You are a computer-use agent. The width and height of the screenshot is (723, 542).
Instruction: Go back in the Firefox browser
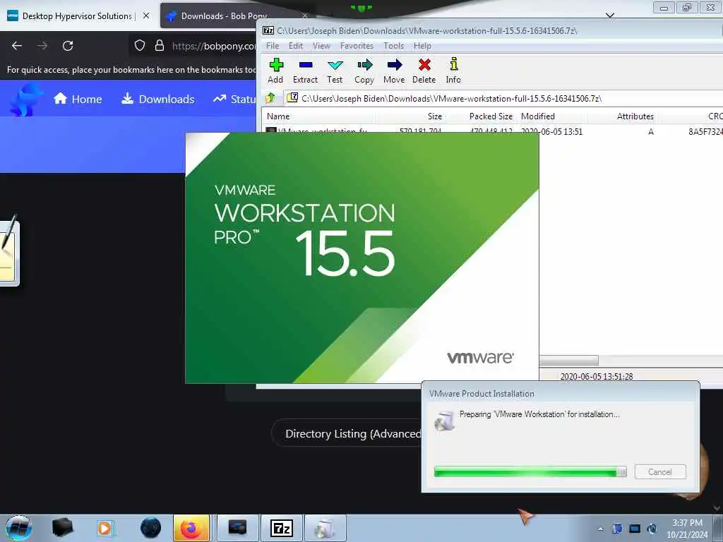[17, 46]
